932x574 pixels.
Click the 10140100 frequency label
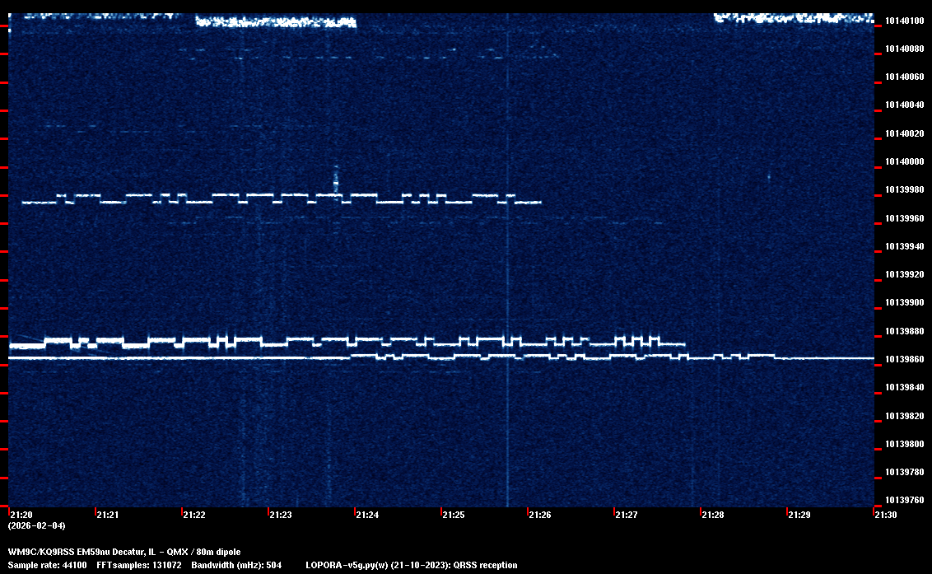coord(904,21)
